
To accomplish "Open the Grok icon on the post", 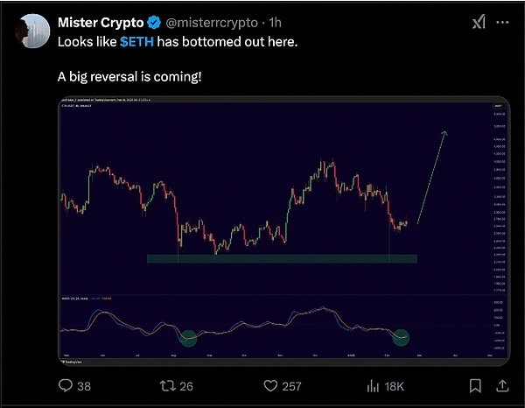I will tap(479, 23).
